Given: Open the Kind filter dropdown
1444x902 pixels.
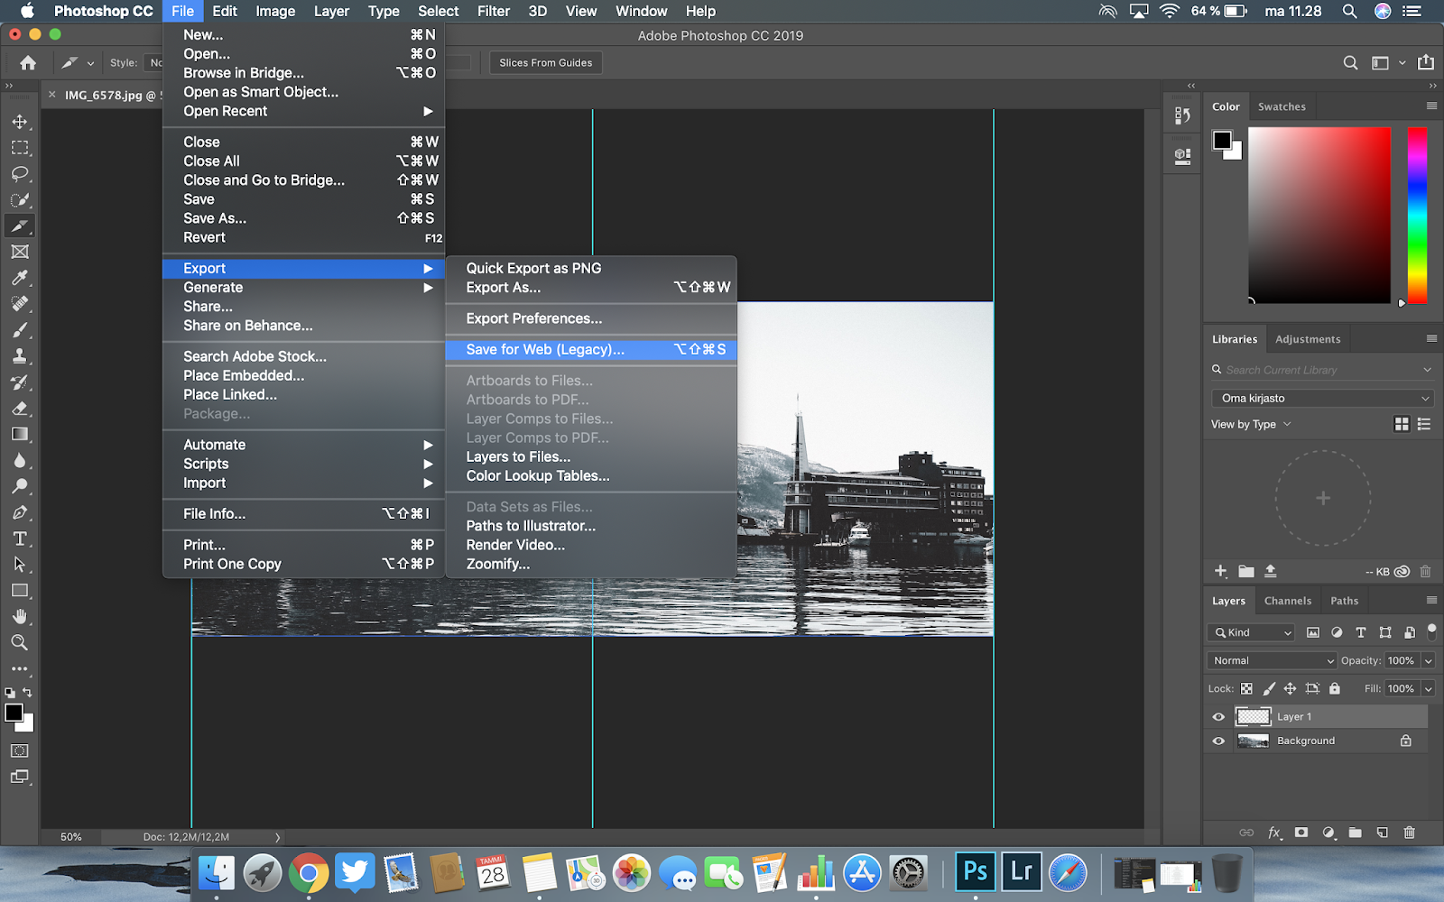Looking at the screenshot, I should click(1253, 632).
